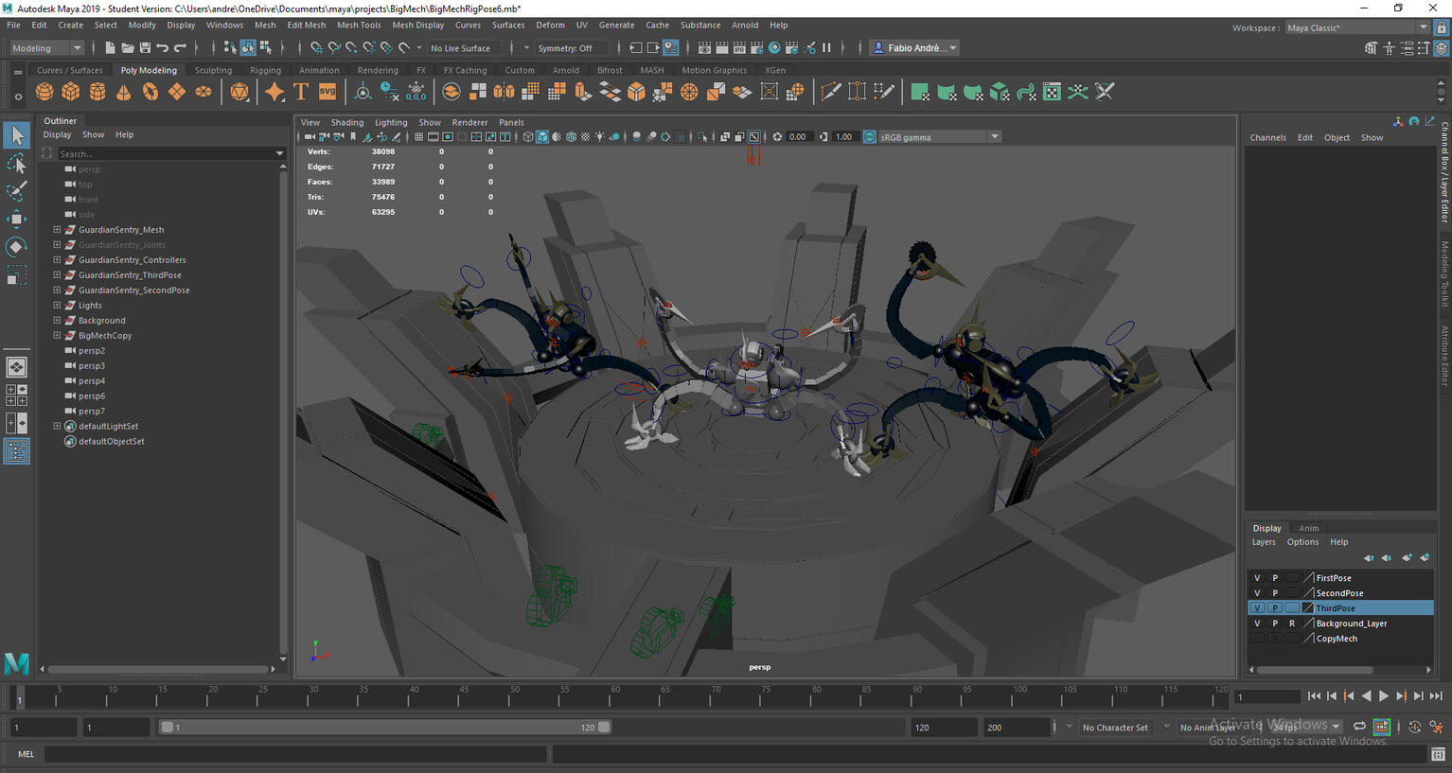This screenshot has width=1452, height=773.
Task: Create a polygon cone from shelf
Action: click(x=124, y=92)
